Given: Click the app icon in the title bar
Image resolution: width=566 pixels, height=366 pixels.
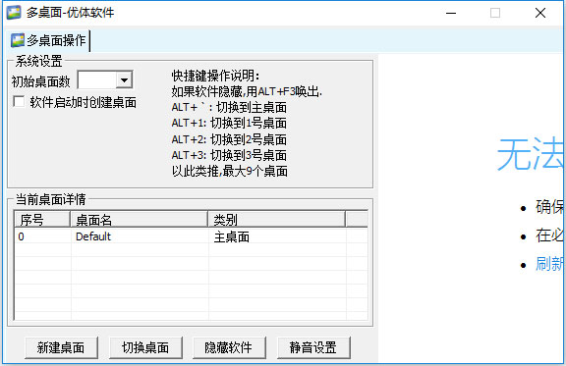Looking at the screenshot, I should click(14, 13).
